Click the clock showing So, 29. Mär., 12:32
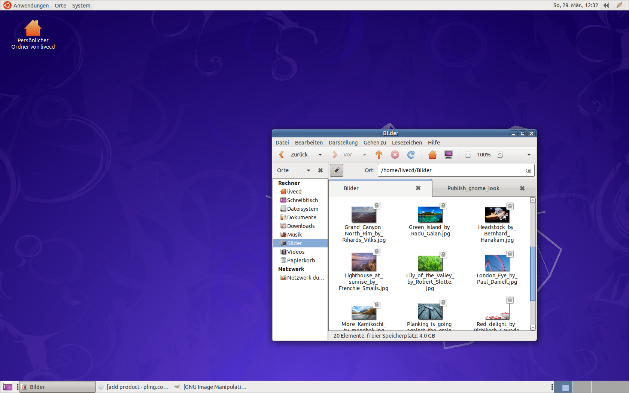The height and width of the screenshot is (393, 629). [x=575, y=5]
